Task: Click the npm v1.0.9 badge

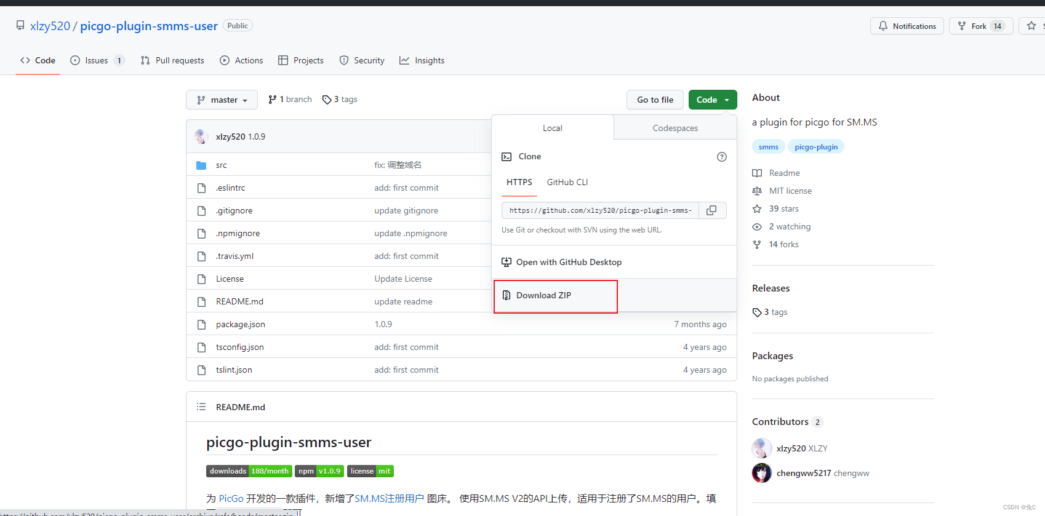Action: (x=319, y=471)
